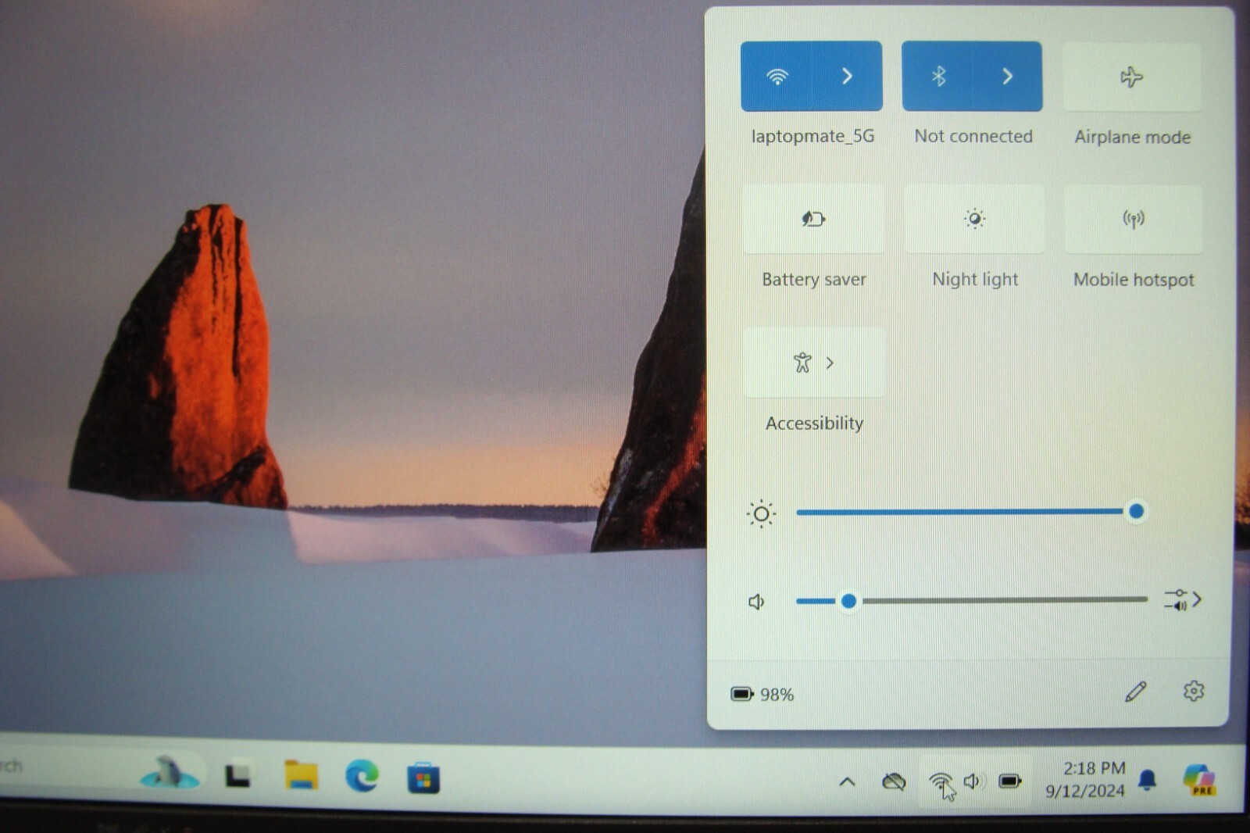Open Task View on the taskbar

pos(238,774)
